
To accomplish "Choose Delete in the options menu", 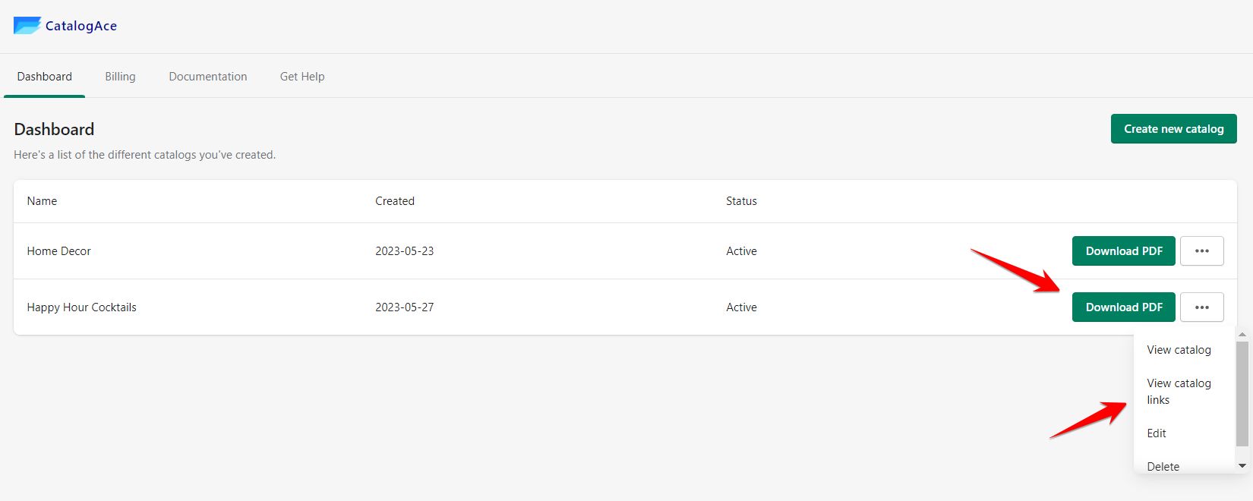I will pyautogui.click(x=1163, y=466).
